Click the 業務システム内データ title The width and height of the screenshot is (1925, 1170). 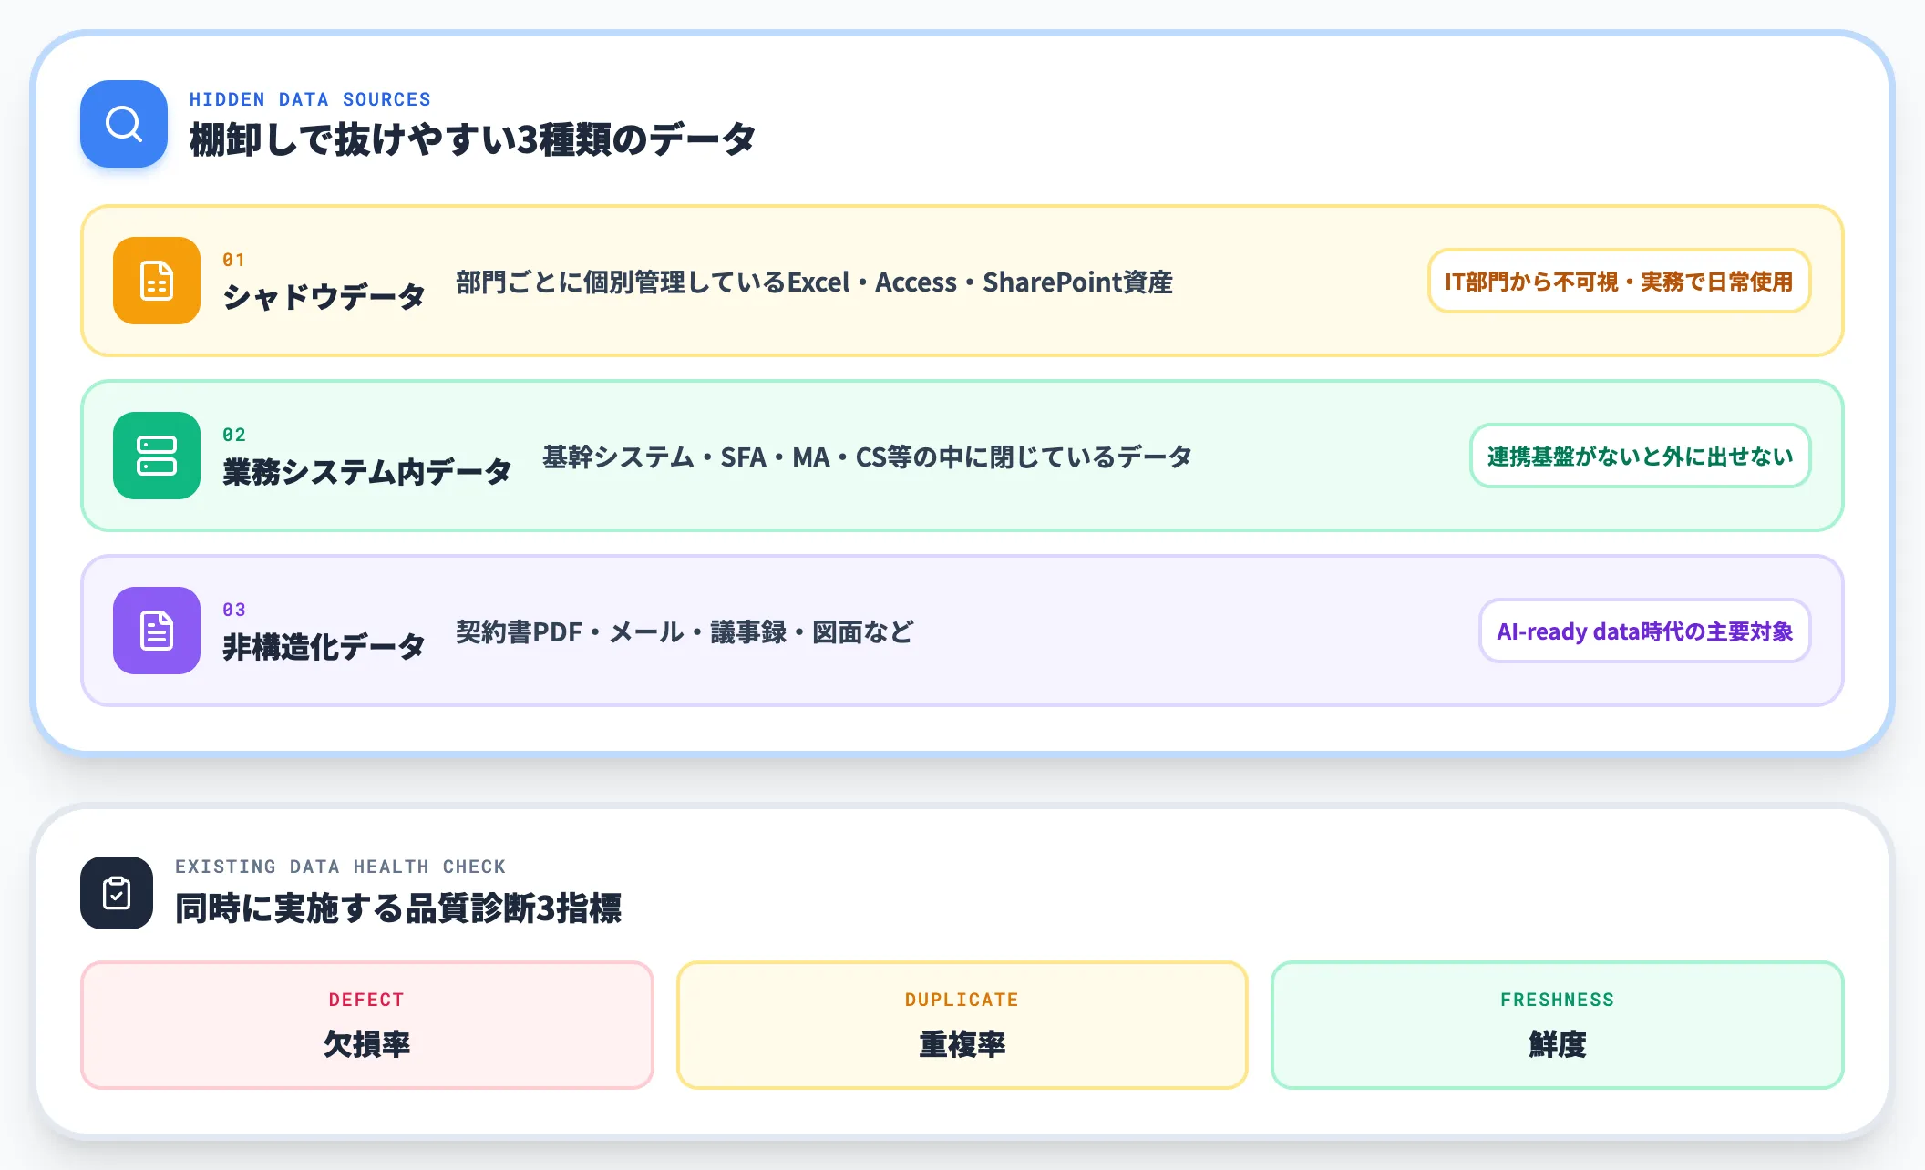(x=367, y=472)
